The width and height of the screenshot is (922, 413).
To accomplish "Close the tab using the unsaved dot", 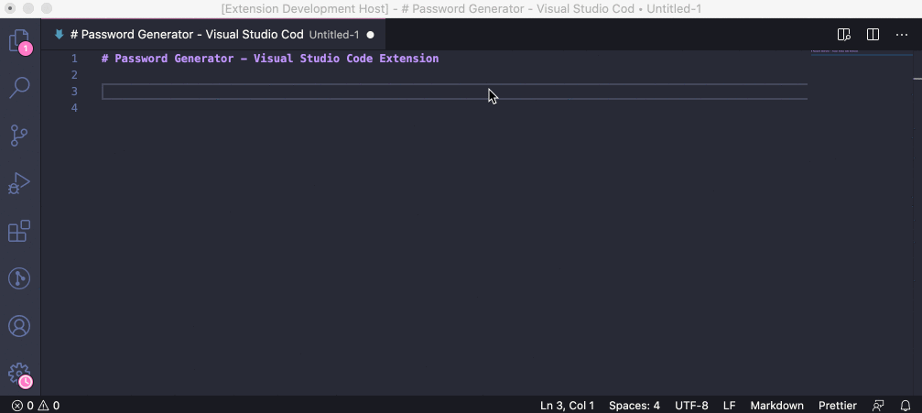I will [x=370, y=35].
